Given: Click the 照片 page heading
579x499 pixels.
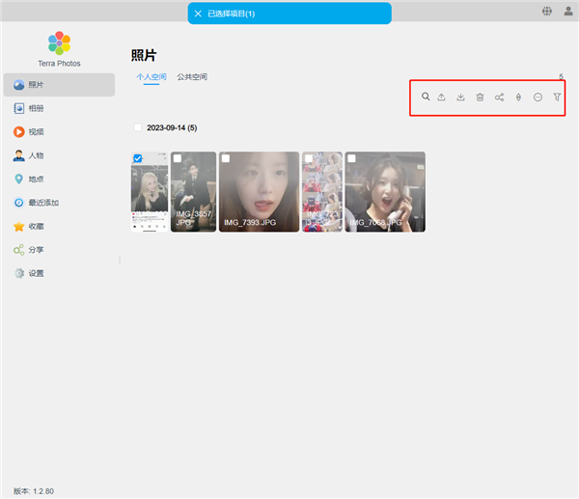Looking at the screenshot, I should point(144,55).
